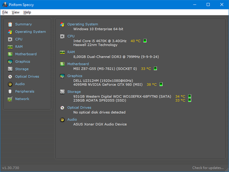Viewport: 229px width, 172px height.
Task: Click the motherboard temperature indicator square
Action: click(156, 68)
